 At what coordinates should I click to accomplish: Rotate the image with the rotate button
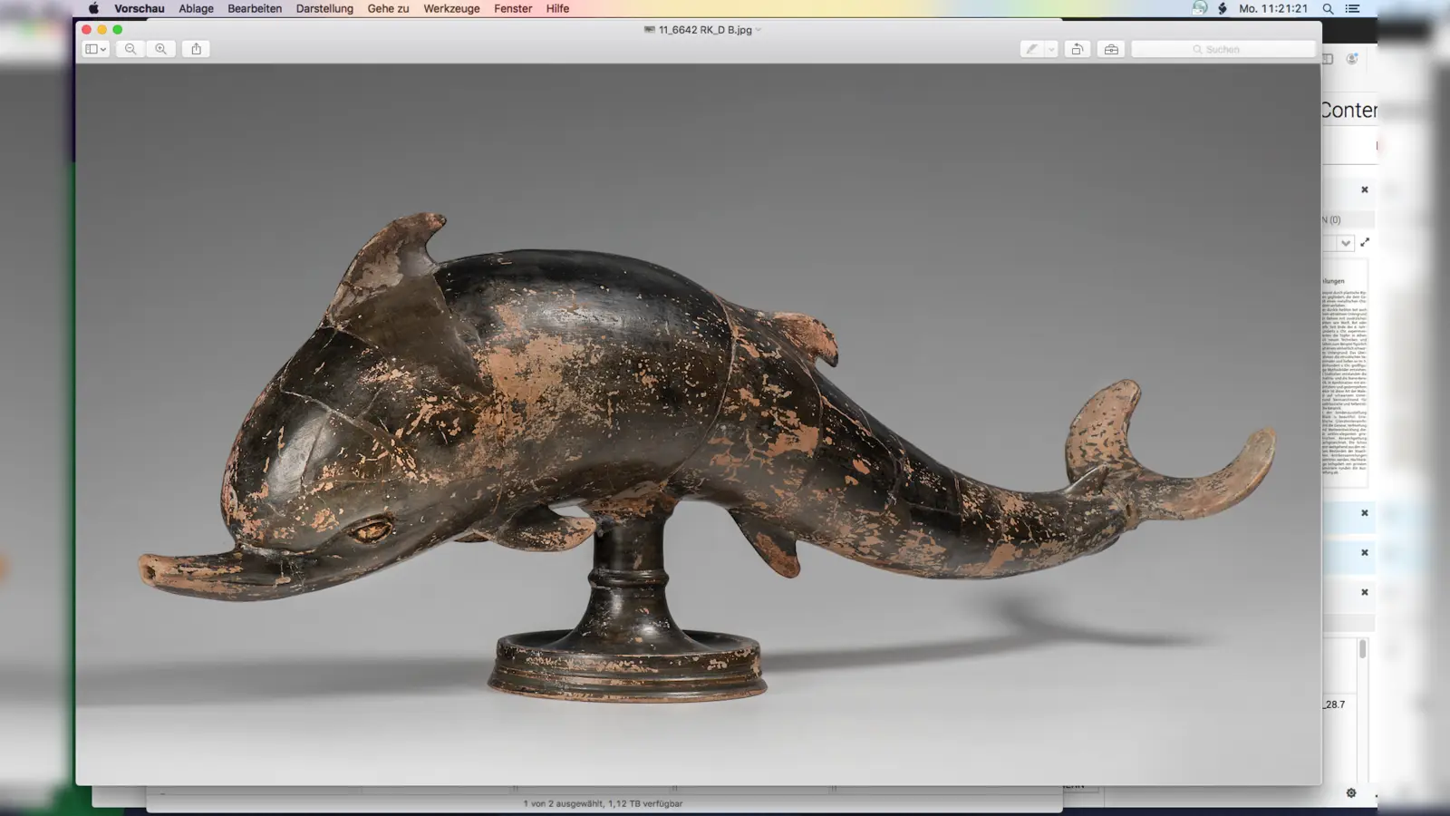[1077, 49]
